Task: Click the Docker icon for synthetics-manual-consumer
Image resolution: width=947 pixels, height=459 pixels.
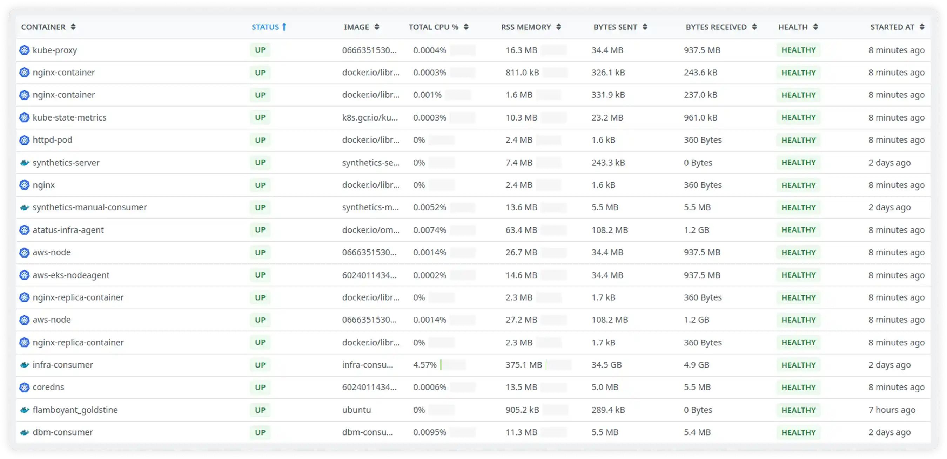Action: 24,207
